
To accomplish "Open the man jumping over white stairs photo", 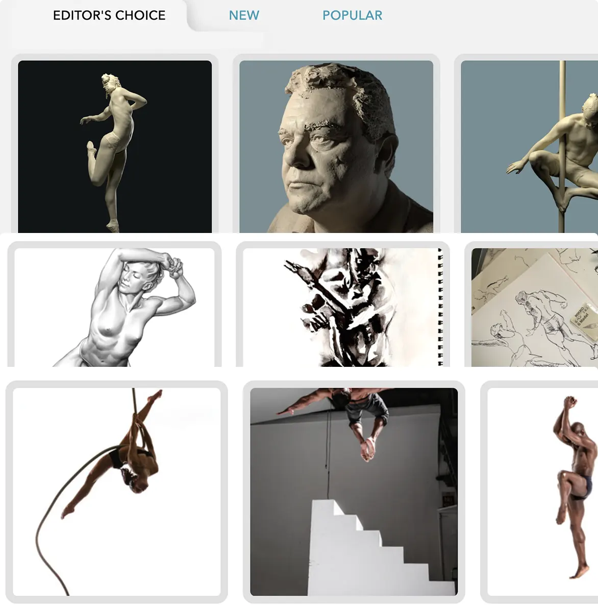I will [354, 492].
